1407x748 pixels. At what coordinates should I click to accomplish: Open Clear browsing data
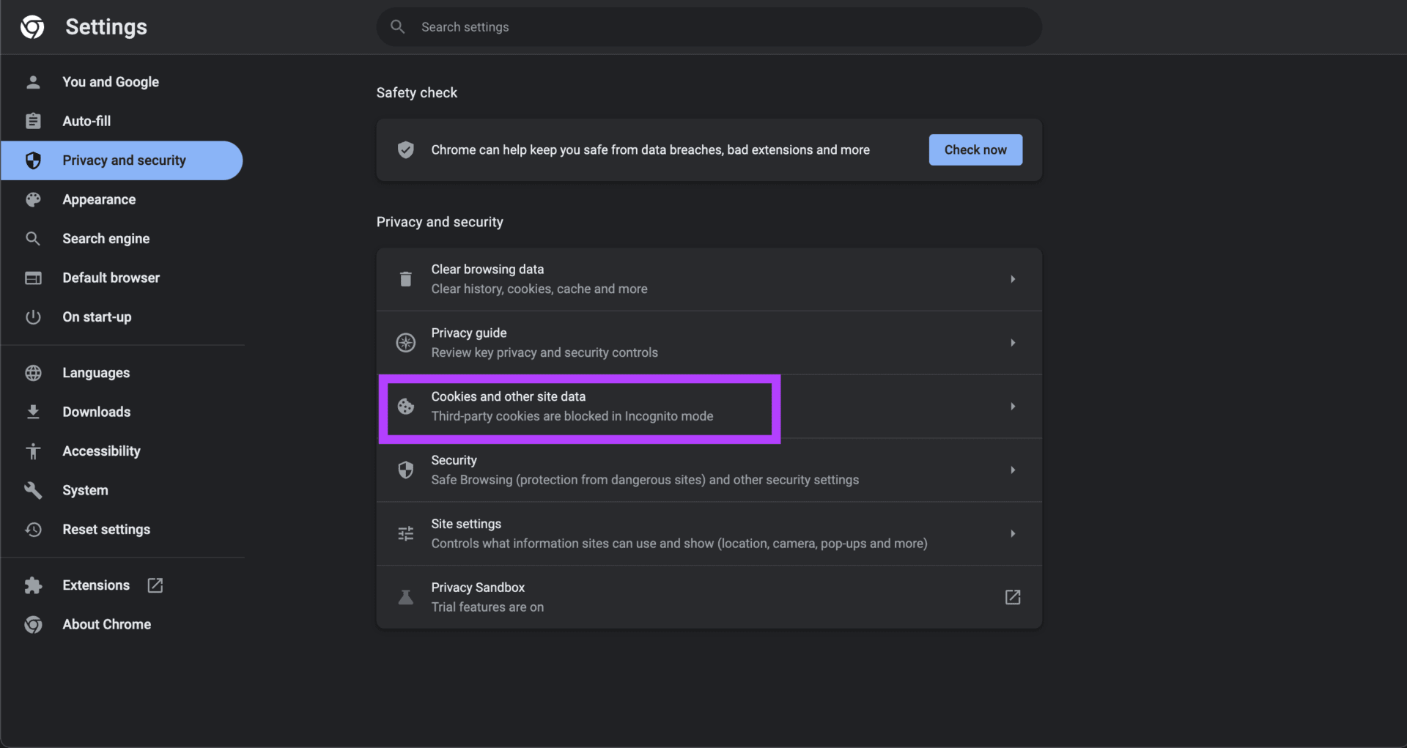(x=709, y=279)
